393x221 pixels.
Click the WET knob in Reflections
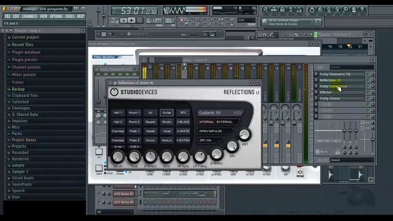point(244,134)
